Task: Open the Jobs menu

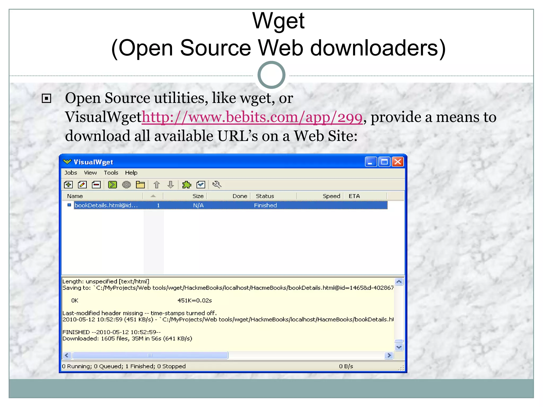Action: coord(71,173)
